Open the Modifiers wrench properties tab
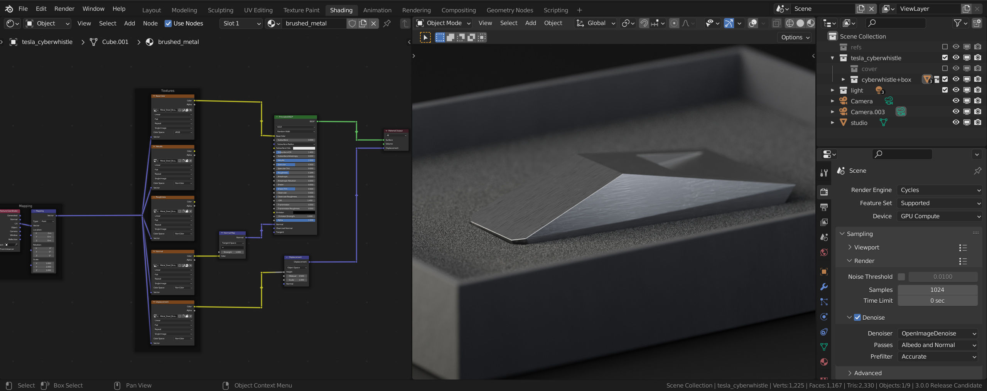The width and height of the screenshot is (987, 391). pos(824,287)
